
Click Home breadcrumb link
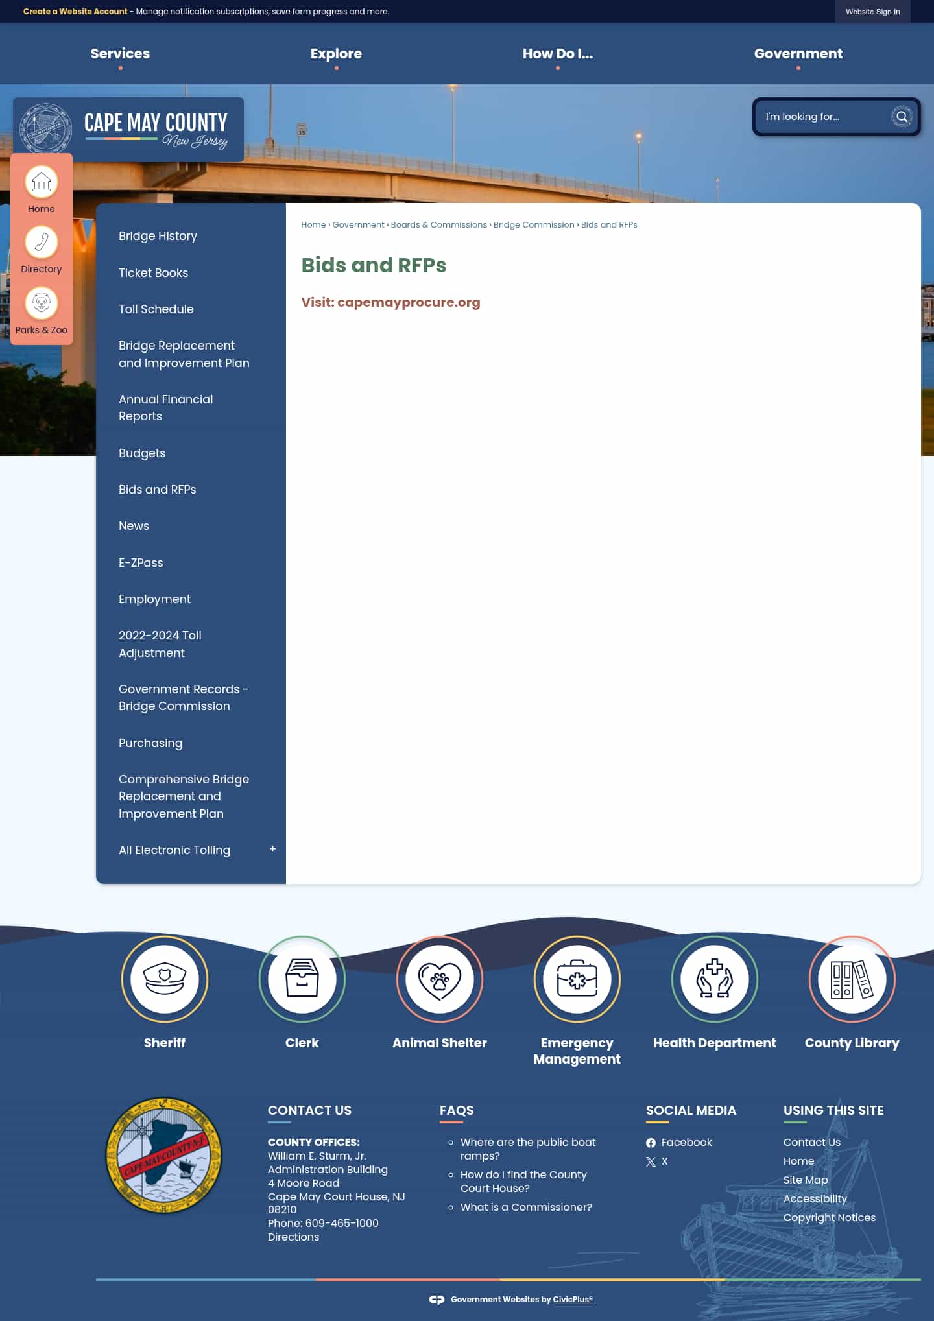tap(313, 225)
